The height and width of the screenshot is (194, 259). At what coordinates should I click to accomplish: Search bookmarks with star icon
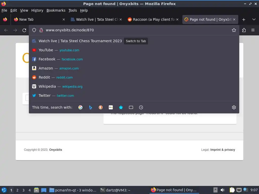click(x=121, y=107)
